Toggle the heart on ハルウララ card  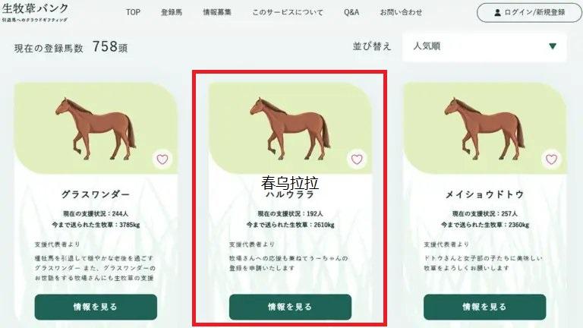pyautogui.click(x=357, y=159)
